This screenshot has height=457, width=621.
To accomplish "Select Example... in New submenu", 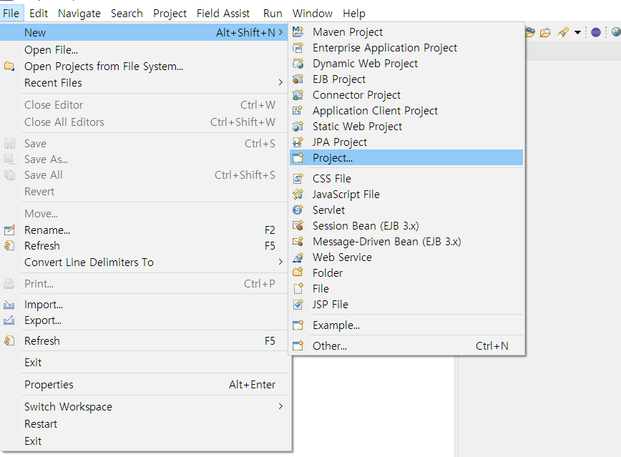I will pyautogui.click(x=406, y=325).
